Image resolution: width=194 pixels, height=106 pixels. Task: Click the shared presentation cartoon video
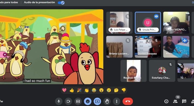[x=52, y=46]
